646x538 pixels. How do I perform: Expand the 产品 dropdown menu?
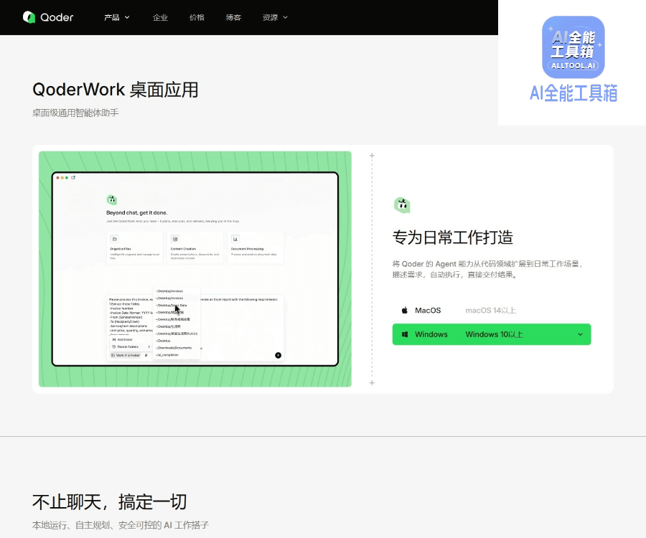click(x=116, y=17)
